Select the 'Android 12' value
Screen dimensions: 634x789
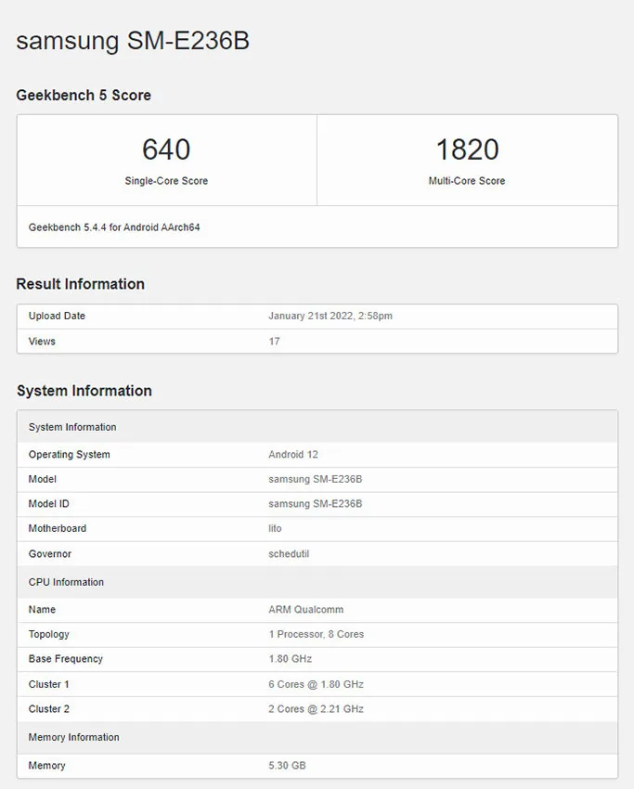coord(292,455)
